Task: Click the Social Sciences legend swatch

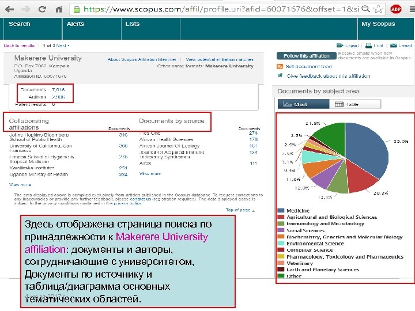Action: pos(281,230)
